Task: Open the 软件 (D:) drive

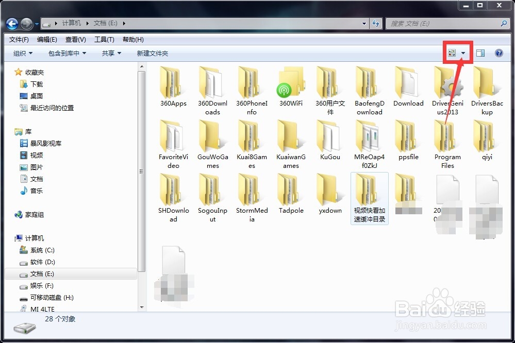Action: point(37,262)
